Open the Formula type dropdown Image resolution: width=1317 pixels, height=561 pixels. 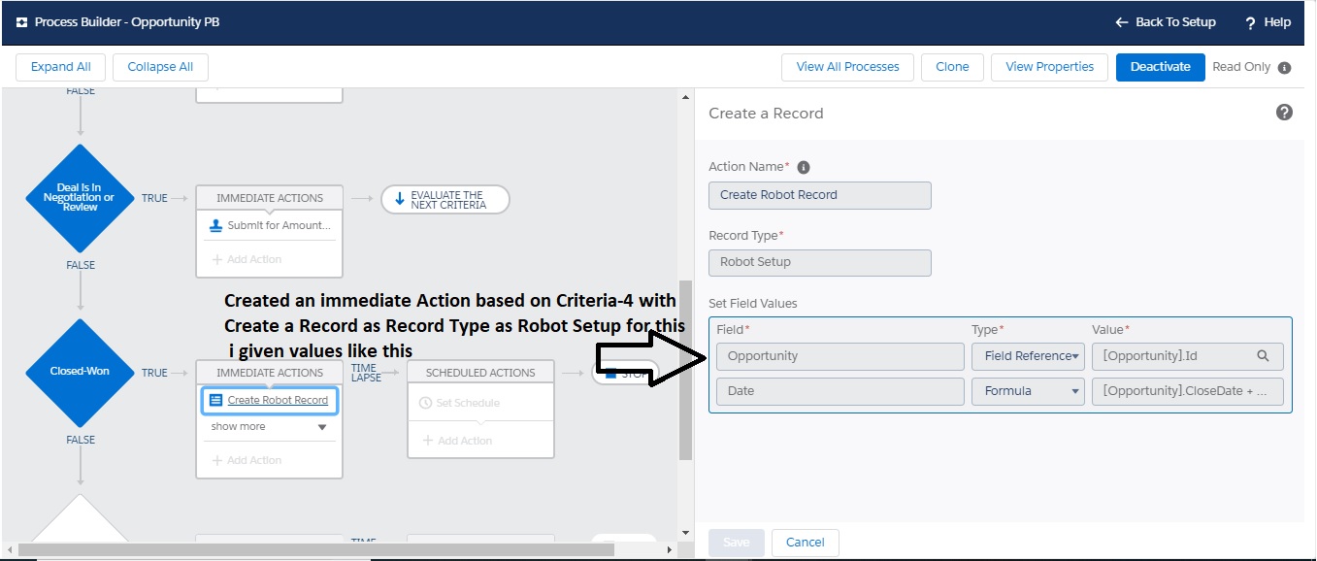[x=1028, y=391]
